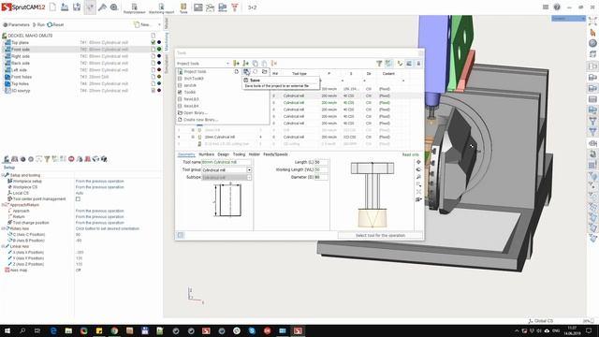This screenshot has height=337, width=599.
Task: Open the Tool group dropdown
Action: point(249,170)
